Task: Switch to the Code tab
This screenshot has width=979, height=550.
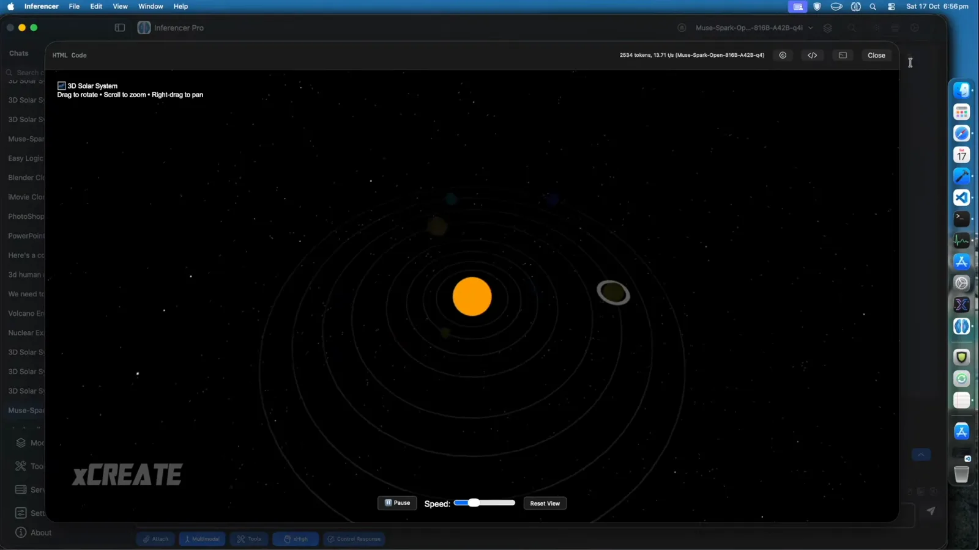Action: pyautogui.click(x=79, y=55)
